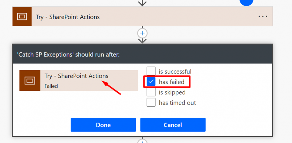The image size is (292, 143).
Task: Open the ellipsis menu on Try - SharePoint Actions
Action: (x=263, y=16)
